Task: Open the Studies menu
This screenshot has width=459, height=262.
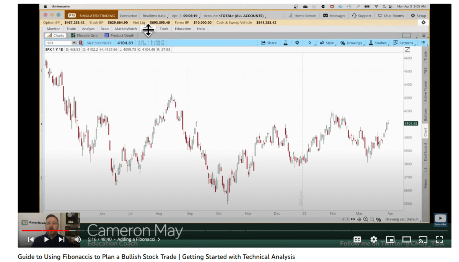Action: coord(378,43)
